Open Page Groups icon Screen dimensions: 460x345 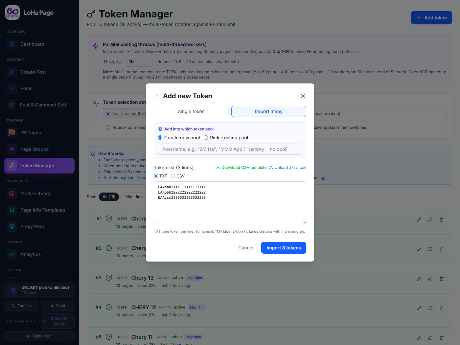[x=12, y=149]
